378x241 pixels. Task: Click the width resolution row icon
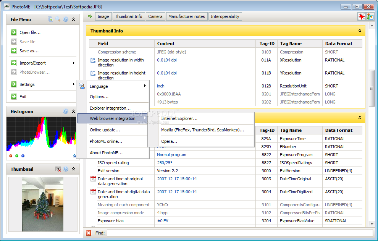click(93, 60)
